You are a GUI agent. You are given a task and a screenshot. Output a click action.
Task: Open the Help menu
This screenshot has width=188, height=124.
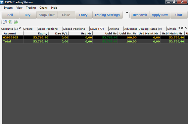[54, 8]
